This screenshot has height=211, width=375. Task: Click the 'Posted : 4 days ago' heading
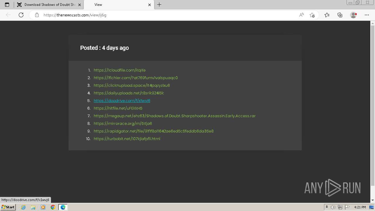point(105,48)
